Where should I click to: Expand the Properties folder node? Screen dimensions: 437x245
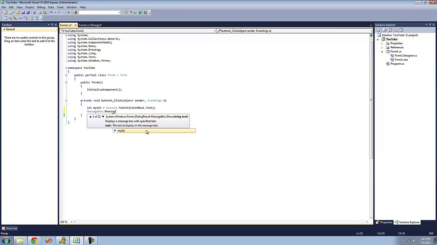coord(382,44)
